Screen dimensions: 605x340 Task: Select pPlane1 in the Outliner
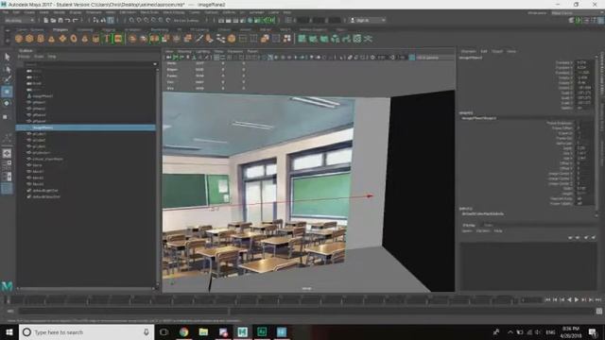tap(39, 102)
